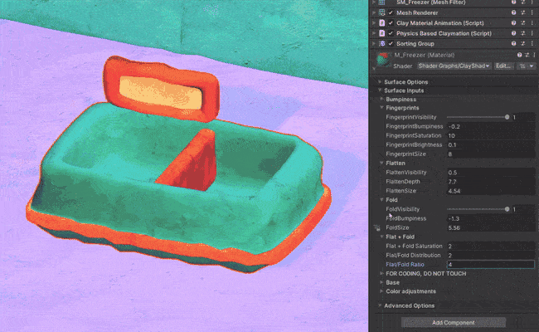This screenshot has width=539, height=332.
Task: Adjust the FingerprintVisibility slider handle
Action: (x=507, y=117)
